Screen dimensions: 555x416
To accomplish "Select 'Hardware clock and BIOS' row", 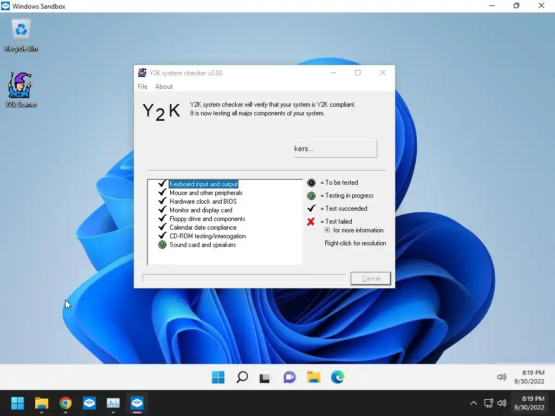I will [x=203, y=201].
